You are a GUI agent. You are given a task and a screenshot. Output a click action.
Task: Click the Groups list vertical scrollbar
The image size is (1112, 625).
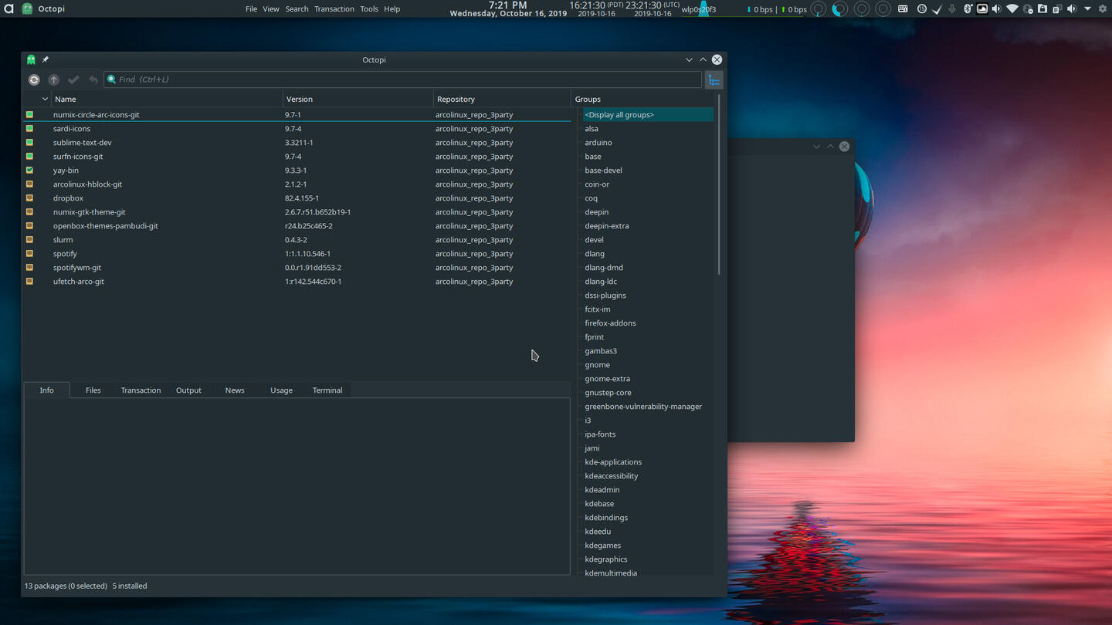coord(719,185)
